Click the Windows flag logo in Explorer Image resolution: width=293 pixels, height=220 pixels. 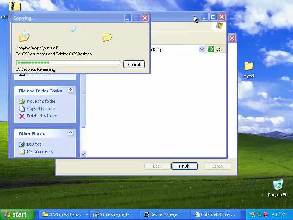tap(219, 26)
